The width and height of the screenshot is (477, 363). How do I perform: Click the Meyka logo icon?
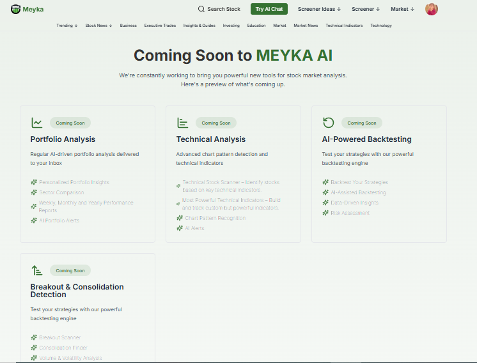point(15,9)
